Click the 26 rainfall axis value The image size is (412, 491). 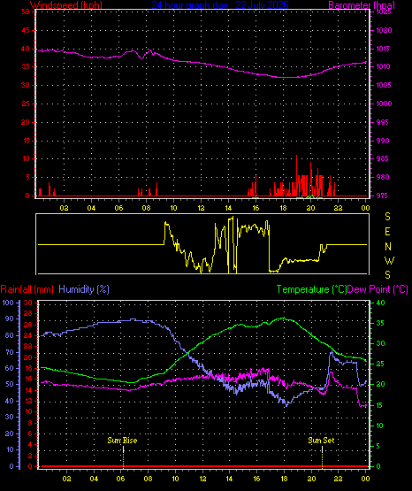point(28,325)
